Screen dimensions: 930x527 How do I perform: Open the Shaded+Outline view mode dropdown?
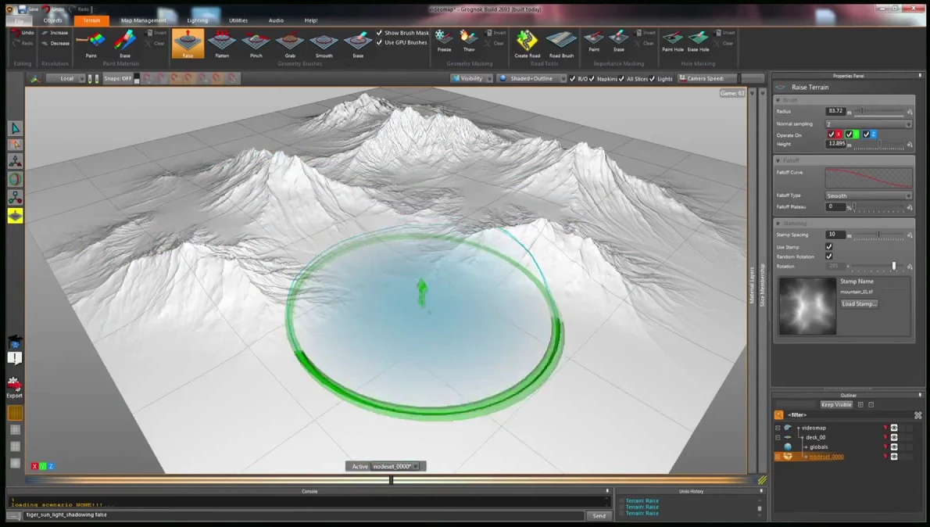[531, 78]
